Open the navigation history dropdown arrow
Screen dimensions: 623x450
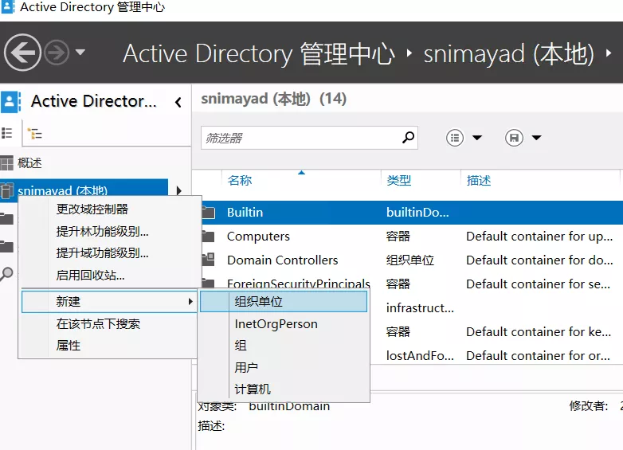(x=80, y=53)
